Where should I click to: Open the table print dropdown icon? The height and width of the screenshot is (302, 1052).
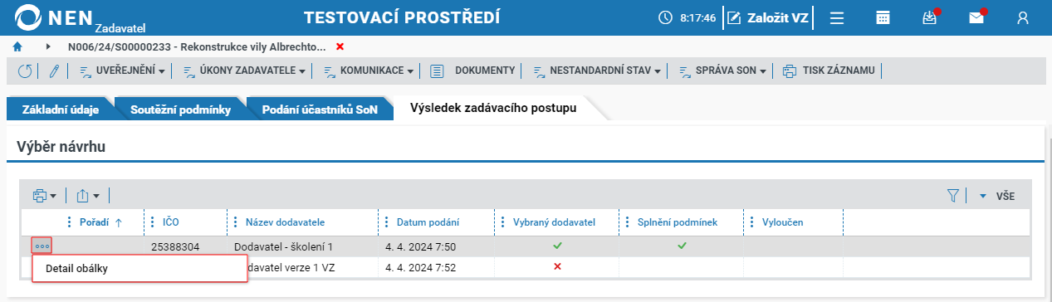pyautogui.click(x=44, y=197)
